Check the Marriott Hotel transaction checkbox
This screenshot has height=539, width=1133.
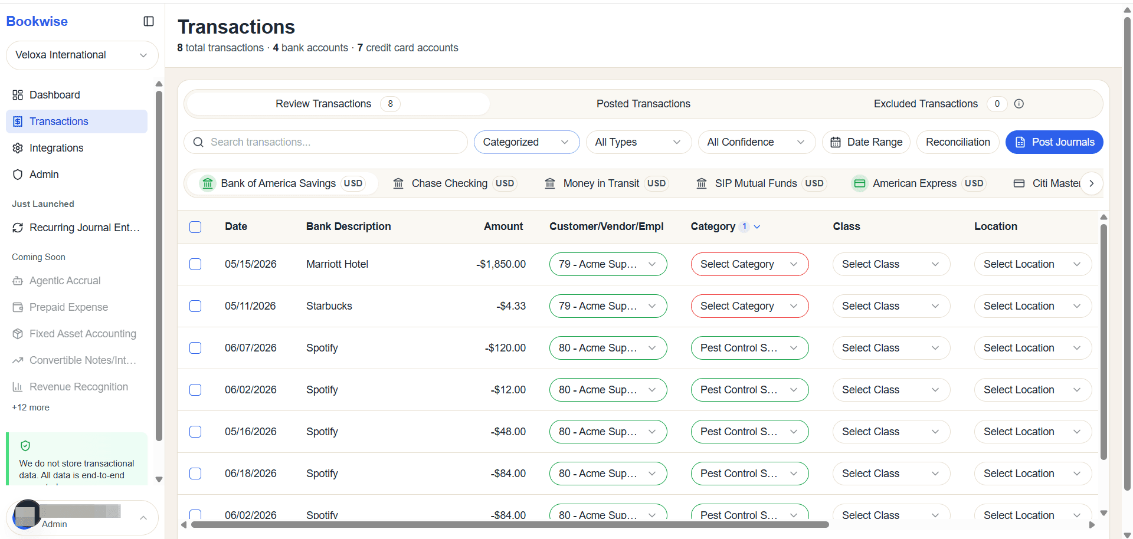pos(195,264)
